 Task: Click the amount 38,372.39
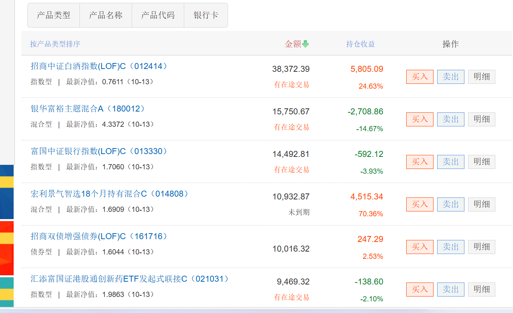tap(291, 69)
